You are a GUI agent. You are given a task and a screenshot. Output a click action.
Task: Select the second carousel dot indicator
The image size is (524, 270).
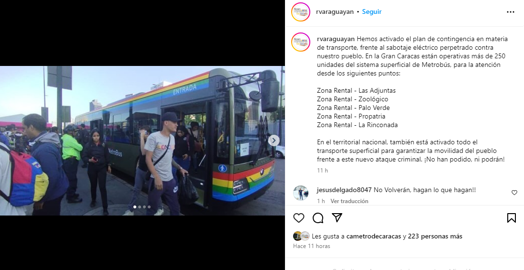coord(140,207)
